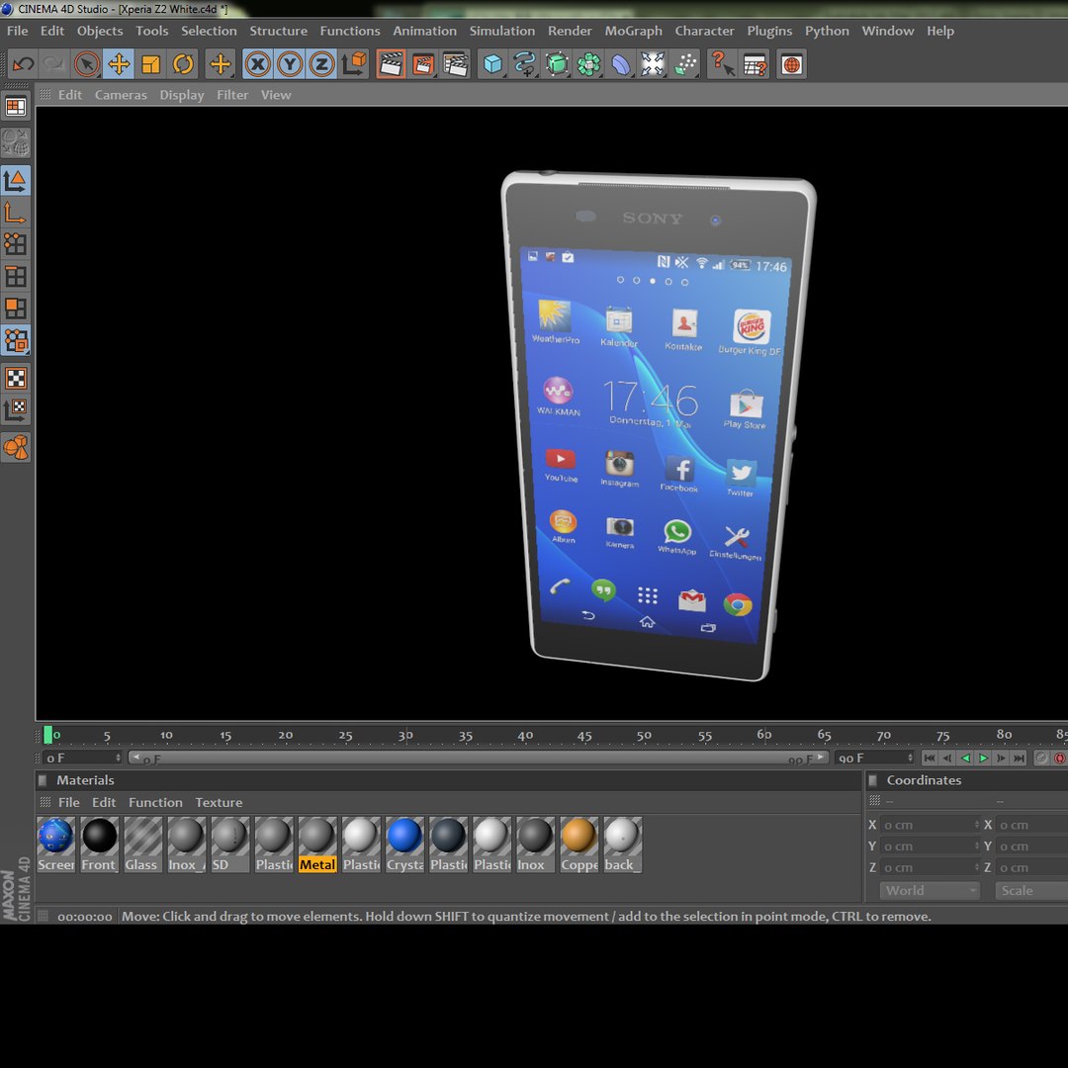Open the particle emitter icon
Image resolution: width=1068 pixels, height=1068 pixels.
pyautogui.click(x=685, y=64)
